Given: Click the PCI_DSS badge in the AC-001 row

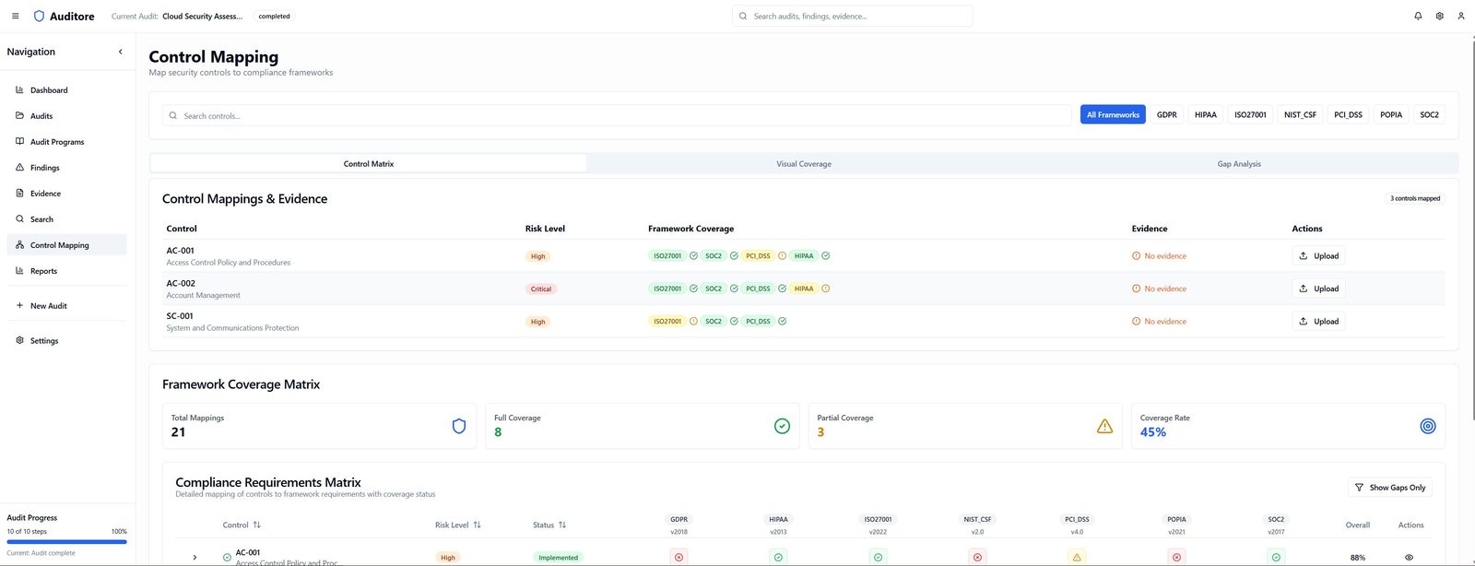Looking at the screenshot, I should [758, 256].
